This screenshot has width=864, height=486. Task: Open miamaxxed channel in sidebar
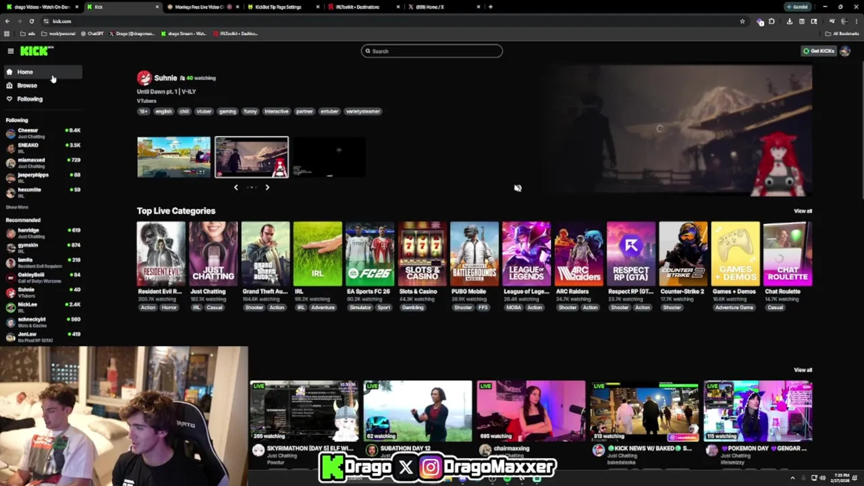coord(43,163)
